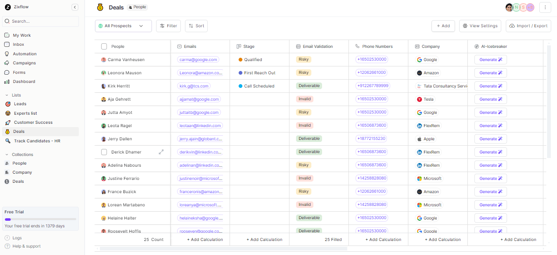Image resolution: width=557 pixels, height=255 pixels.
Task: Click Generate on Carma Vanheusen's AI-Icebreaker
Action: click(490, 59)
